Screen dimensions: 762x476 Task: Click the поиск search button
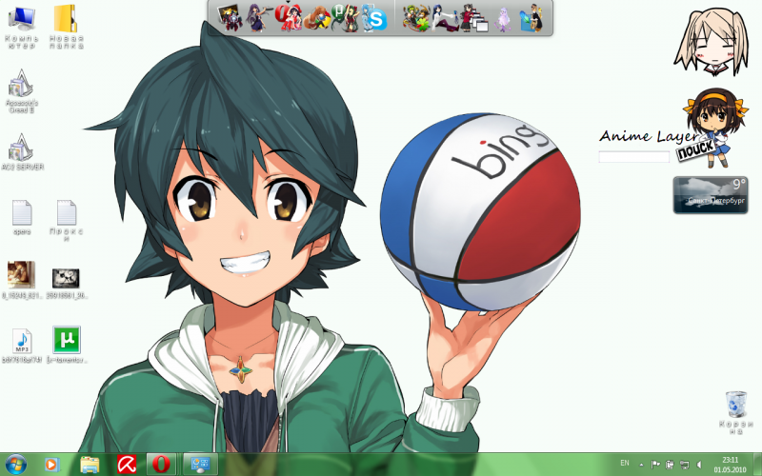[696, 150]
